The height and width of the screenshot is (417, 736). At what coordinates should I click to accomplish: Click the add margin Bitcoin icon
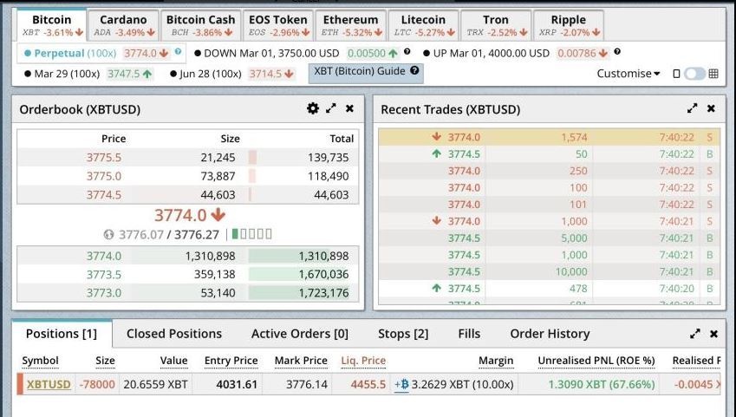click(x=401, y=385)
